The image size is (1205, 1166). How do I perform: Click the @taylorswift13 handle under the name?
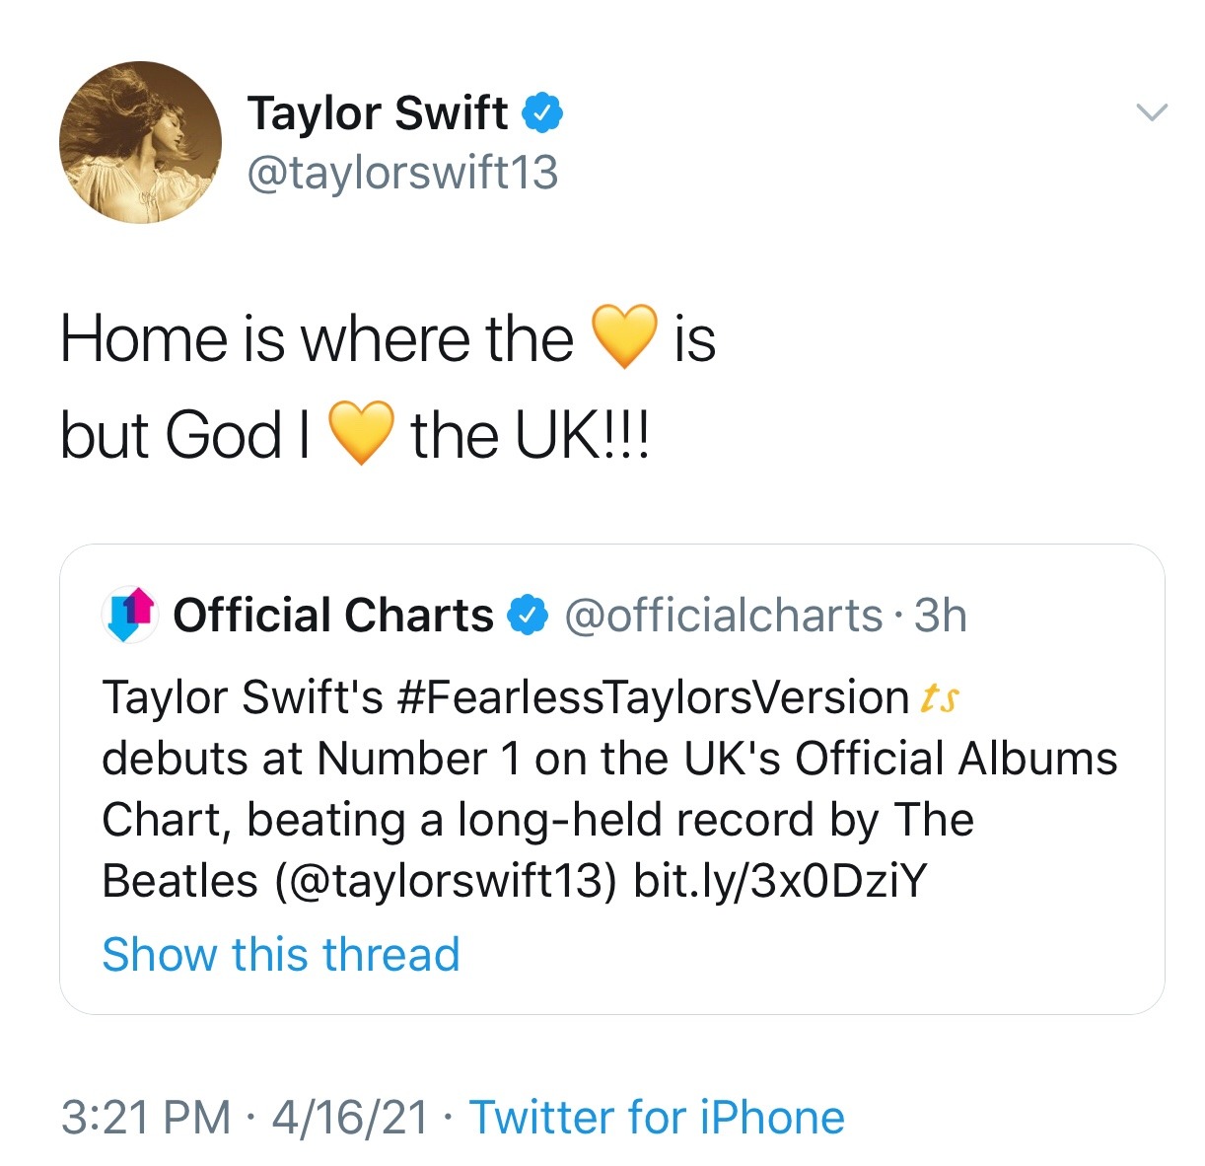click(x=402, y=173)
